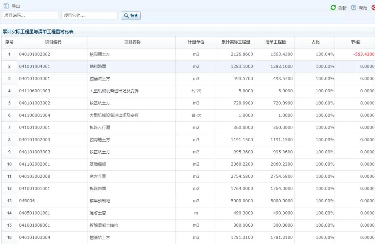Click the 项目名称 column header
The width and height of the screenshot is (375, 245).
tap(132, 42)
